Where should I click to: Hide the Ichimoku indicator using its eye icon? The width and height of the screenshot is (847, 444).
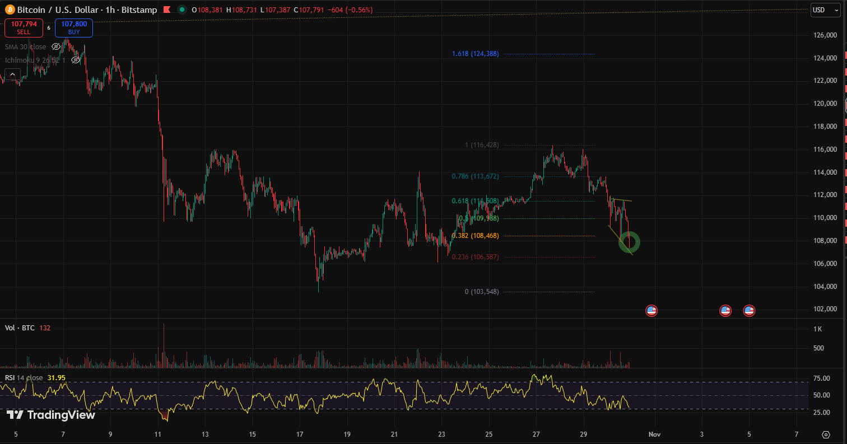coord(76,60)
